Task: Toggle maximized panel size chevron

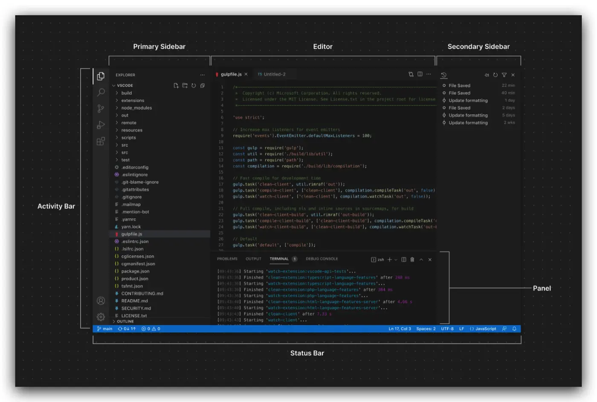Action: pos(421,259)
